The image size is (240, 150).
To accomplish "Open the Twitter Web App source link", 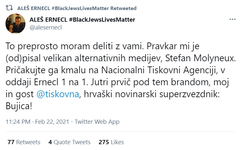I will (x=97, y=122).
